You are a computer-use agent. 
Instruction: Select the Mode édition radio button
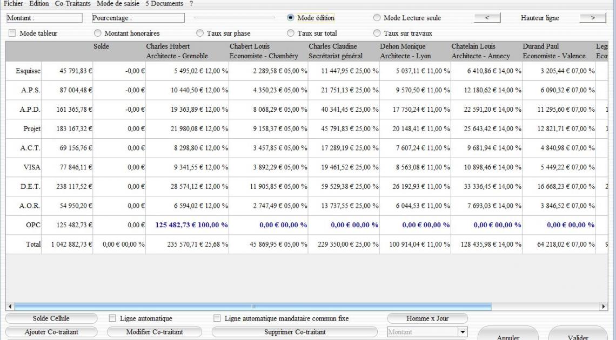pos(291,18)
